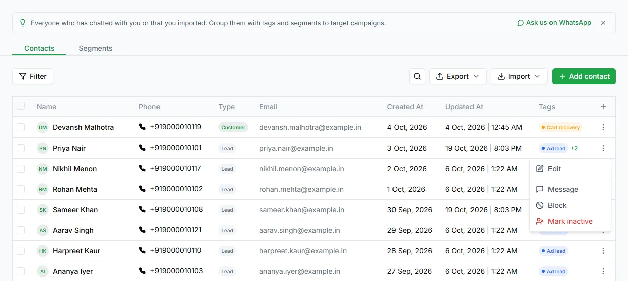Select the checkbox for Rohan Mehta
628x281 pixels.
pos(21,189)
